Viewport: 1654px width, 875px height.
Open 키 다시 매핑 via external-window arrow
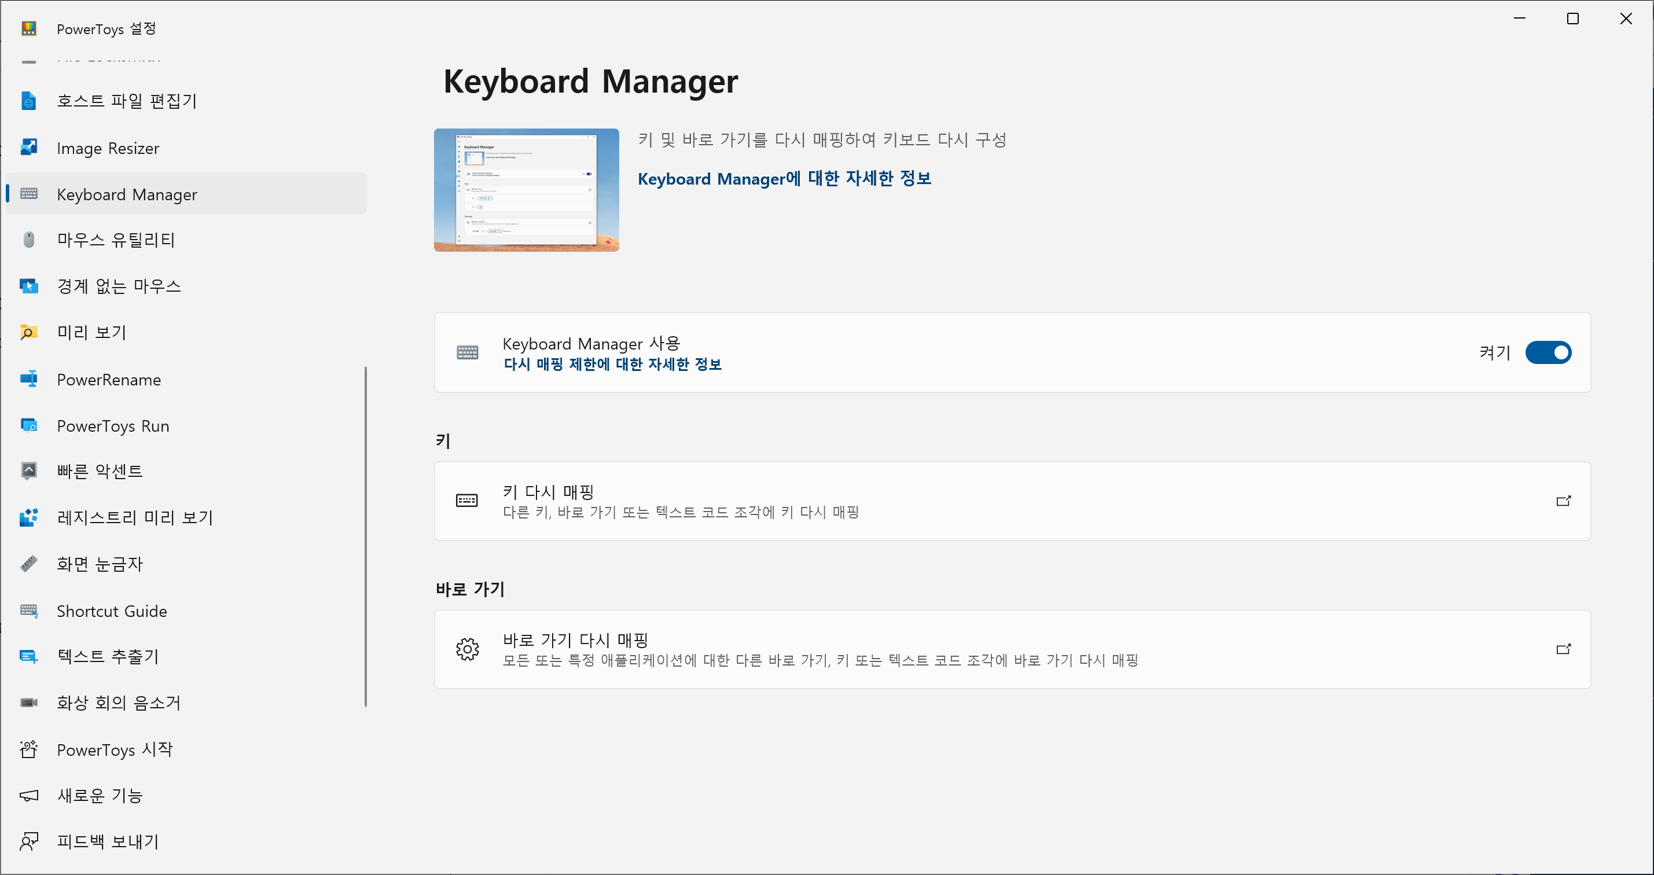tap(1563, 501)
